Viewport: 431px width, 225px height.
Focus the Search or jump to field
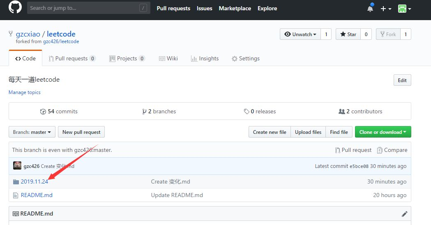87,8
